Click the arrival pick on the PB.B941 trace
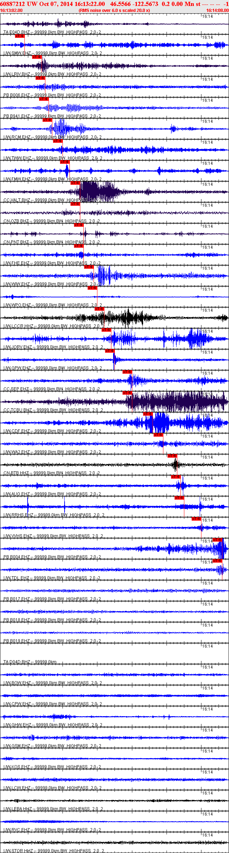 (44, 99)
